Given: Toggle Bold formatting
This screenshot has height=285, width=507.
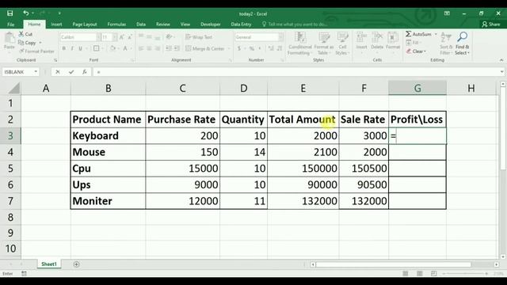Looking at the screenshot, I should coord(64,48).
